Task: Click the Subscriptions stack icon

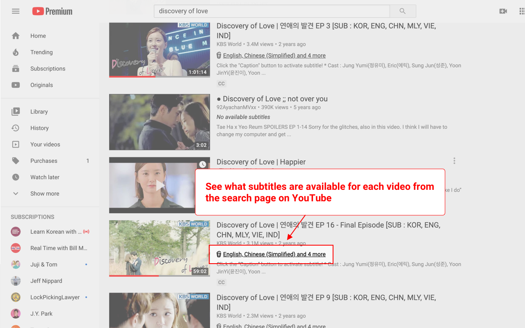Action: click(16, 69)
